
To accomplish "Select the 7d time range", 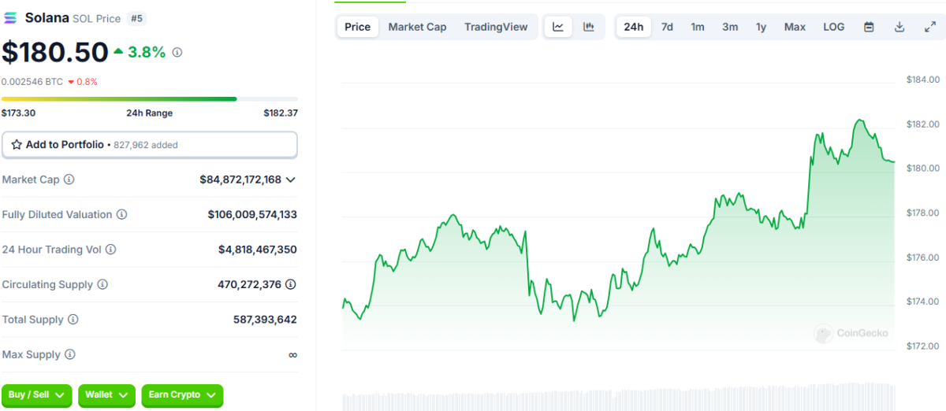I will [x=667, y=27].
